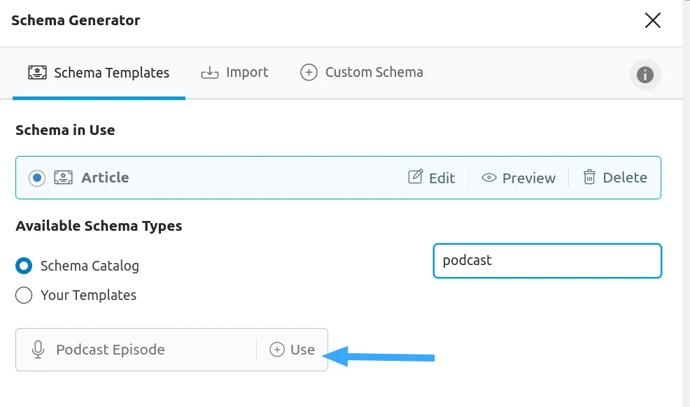Click the Podcast Episode microphone icon
This screenshot has width=690, height=407.
pyautogui.click(x=38, y=350)
